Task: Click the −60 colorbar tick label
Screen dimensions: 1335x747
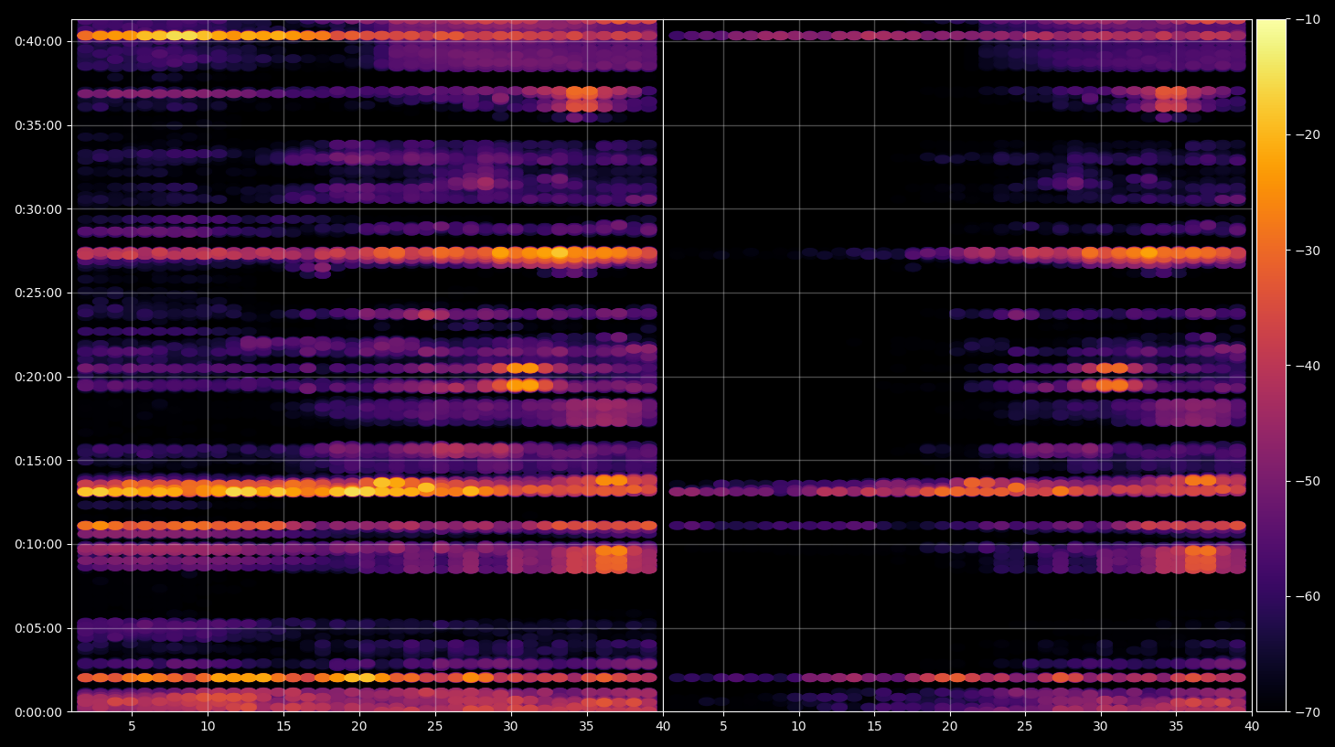Action: [x=1308, y=596]
